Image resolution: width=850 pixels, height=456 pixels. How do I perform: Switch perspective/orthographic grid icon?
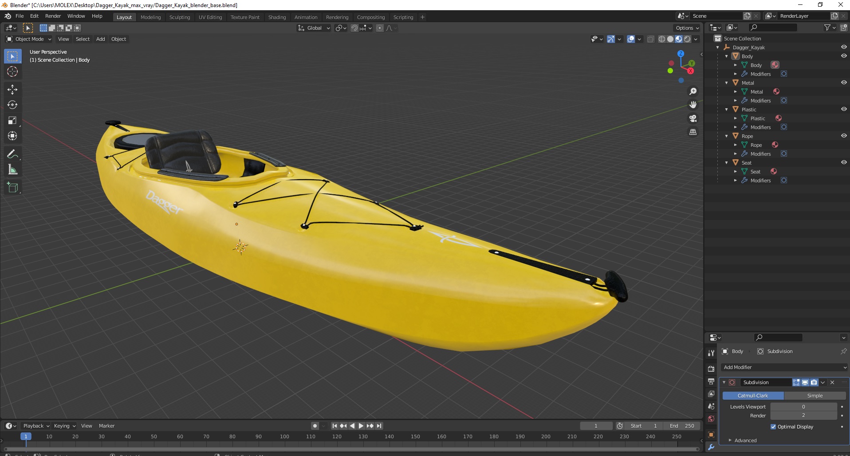pyautogui.click(x=693, y=132)
